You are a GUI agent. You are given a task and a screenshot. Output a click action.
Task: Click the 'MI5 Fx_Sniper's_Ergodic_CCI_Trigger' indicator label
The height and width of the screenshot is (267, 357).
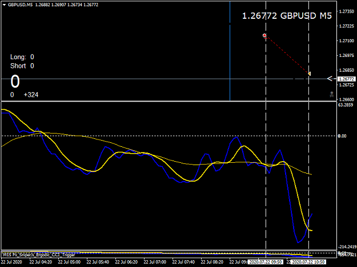(x=39, y=255)
